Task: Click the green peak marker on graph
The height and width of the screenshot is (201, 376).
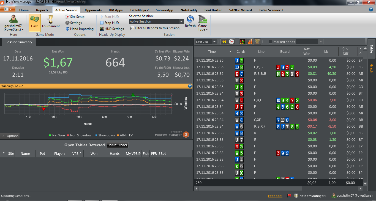Action: point(133,95)
